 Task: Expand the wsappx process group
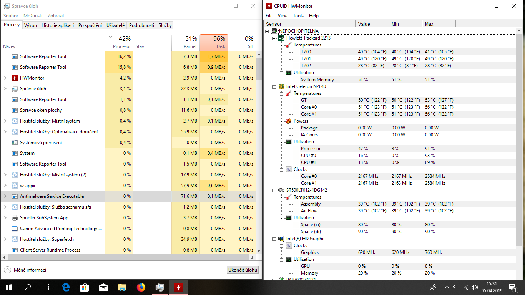[x=5, y=186]
